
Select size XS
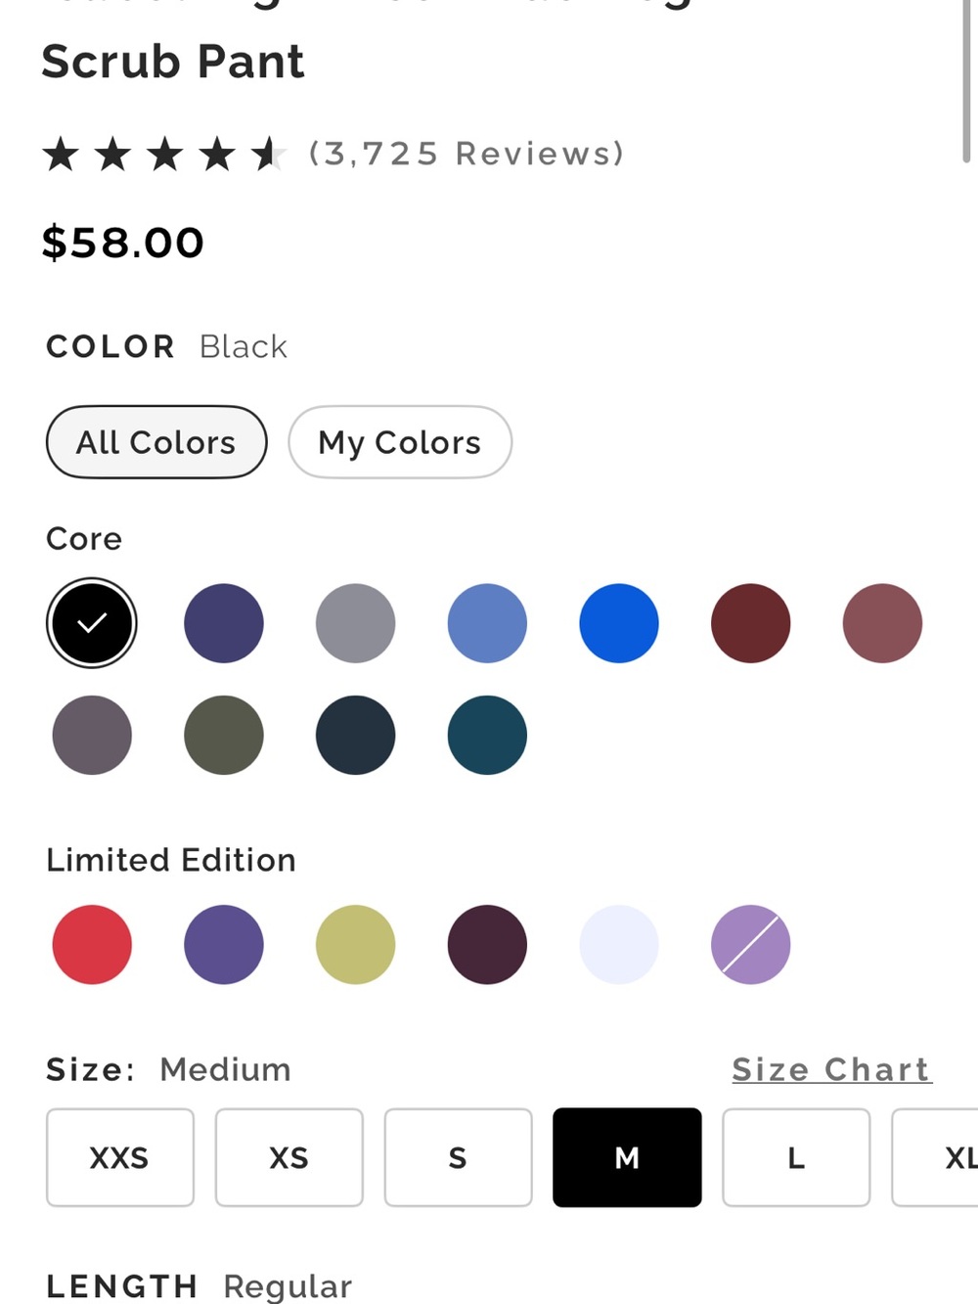(289, 1157)
